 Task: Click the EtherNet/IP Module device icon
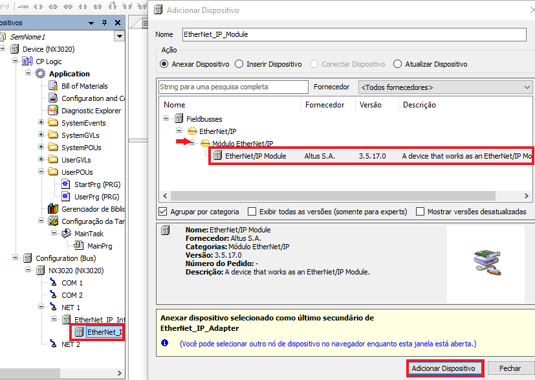(218, 156)
